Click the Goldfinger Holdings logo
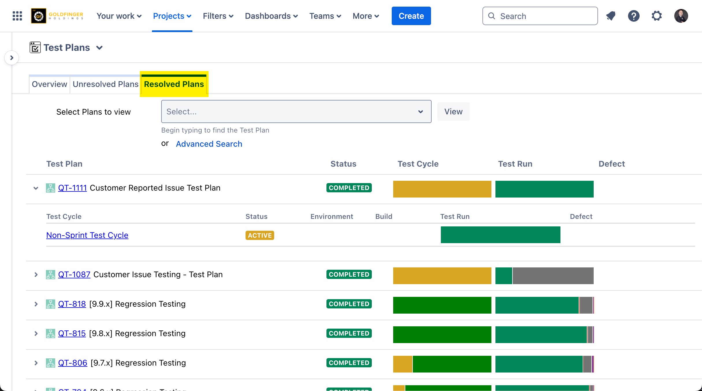The image size is (702, 391). click(x=57, y=16)
